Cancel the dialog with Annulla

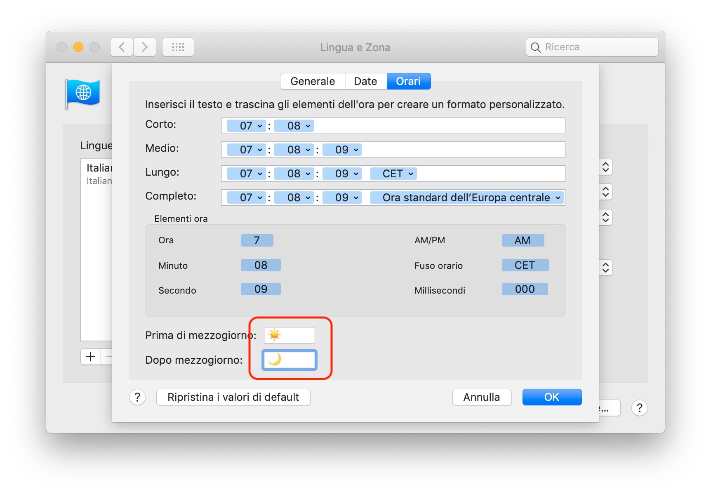482,397
